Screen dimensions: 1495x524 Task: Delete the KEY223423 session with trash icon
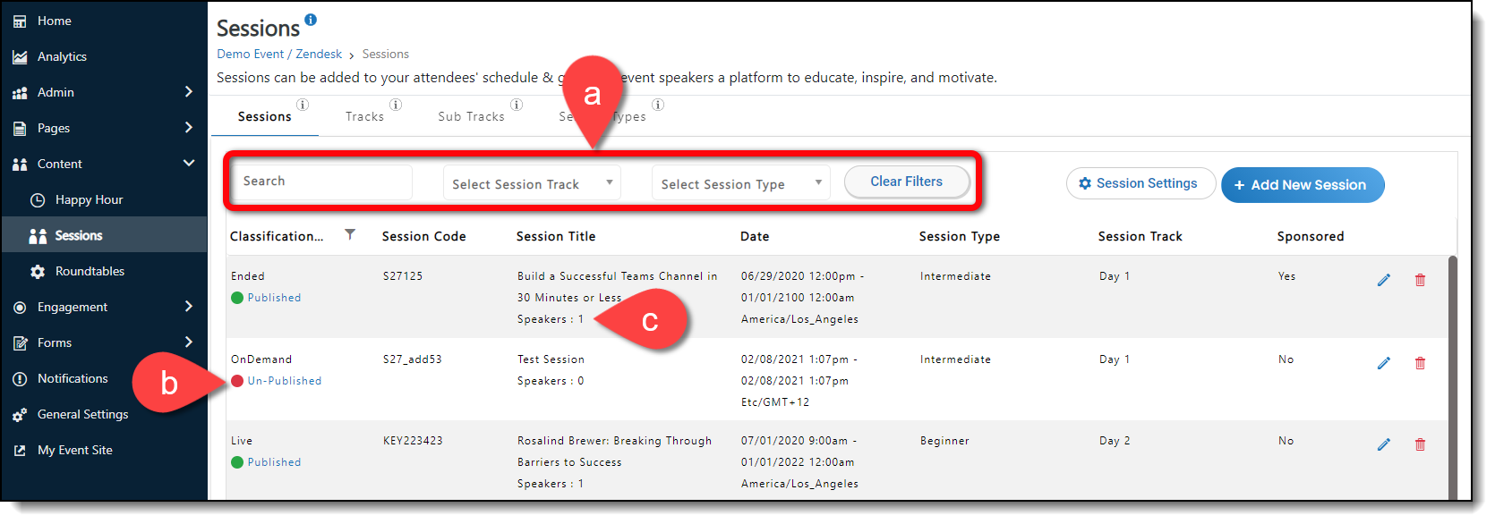tap(1420, 444)
